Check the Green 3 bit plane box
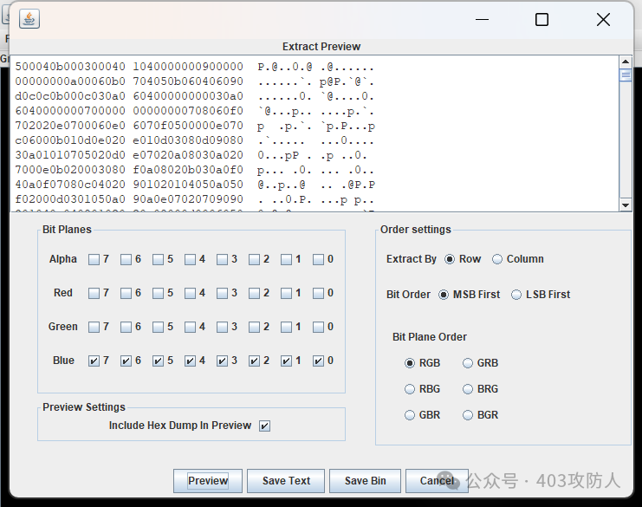This screenshot has width=642, height=507. tap(222, 327)
